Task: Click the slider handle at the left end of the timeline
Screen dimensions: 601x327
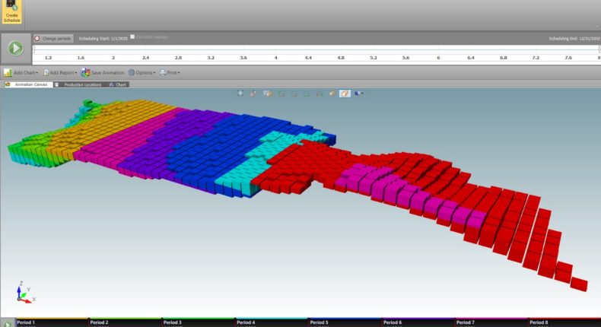Action: (x=33, y=49)
